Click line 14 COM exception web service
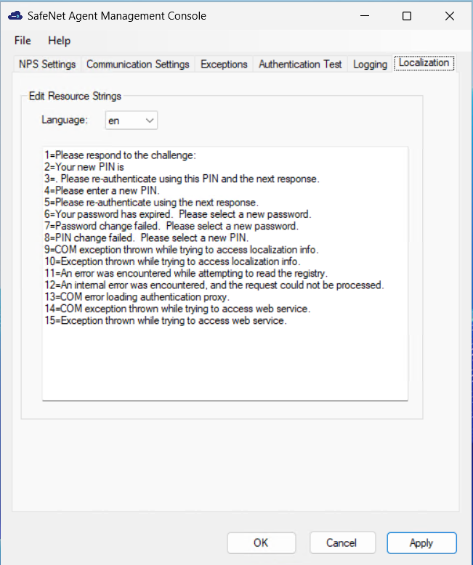This screenshot has height=565, width=473. 177,309
